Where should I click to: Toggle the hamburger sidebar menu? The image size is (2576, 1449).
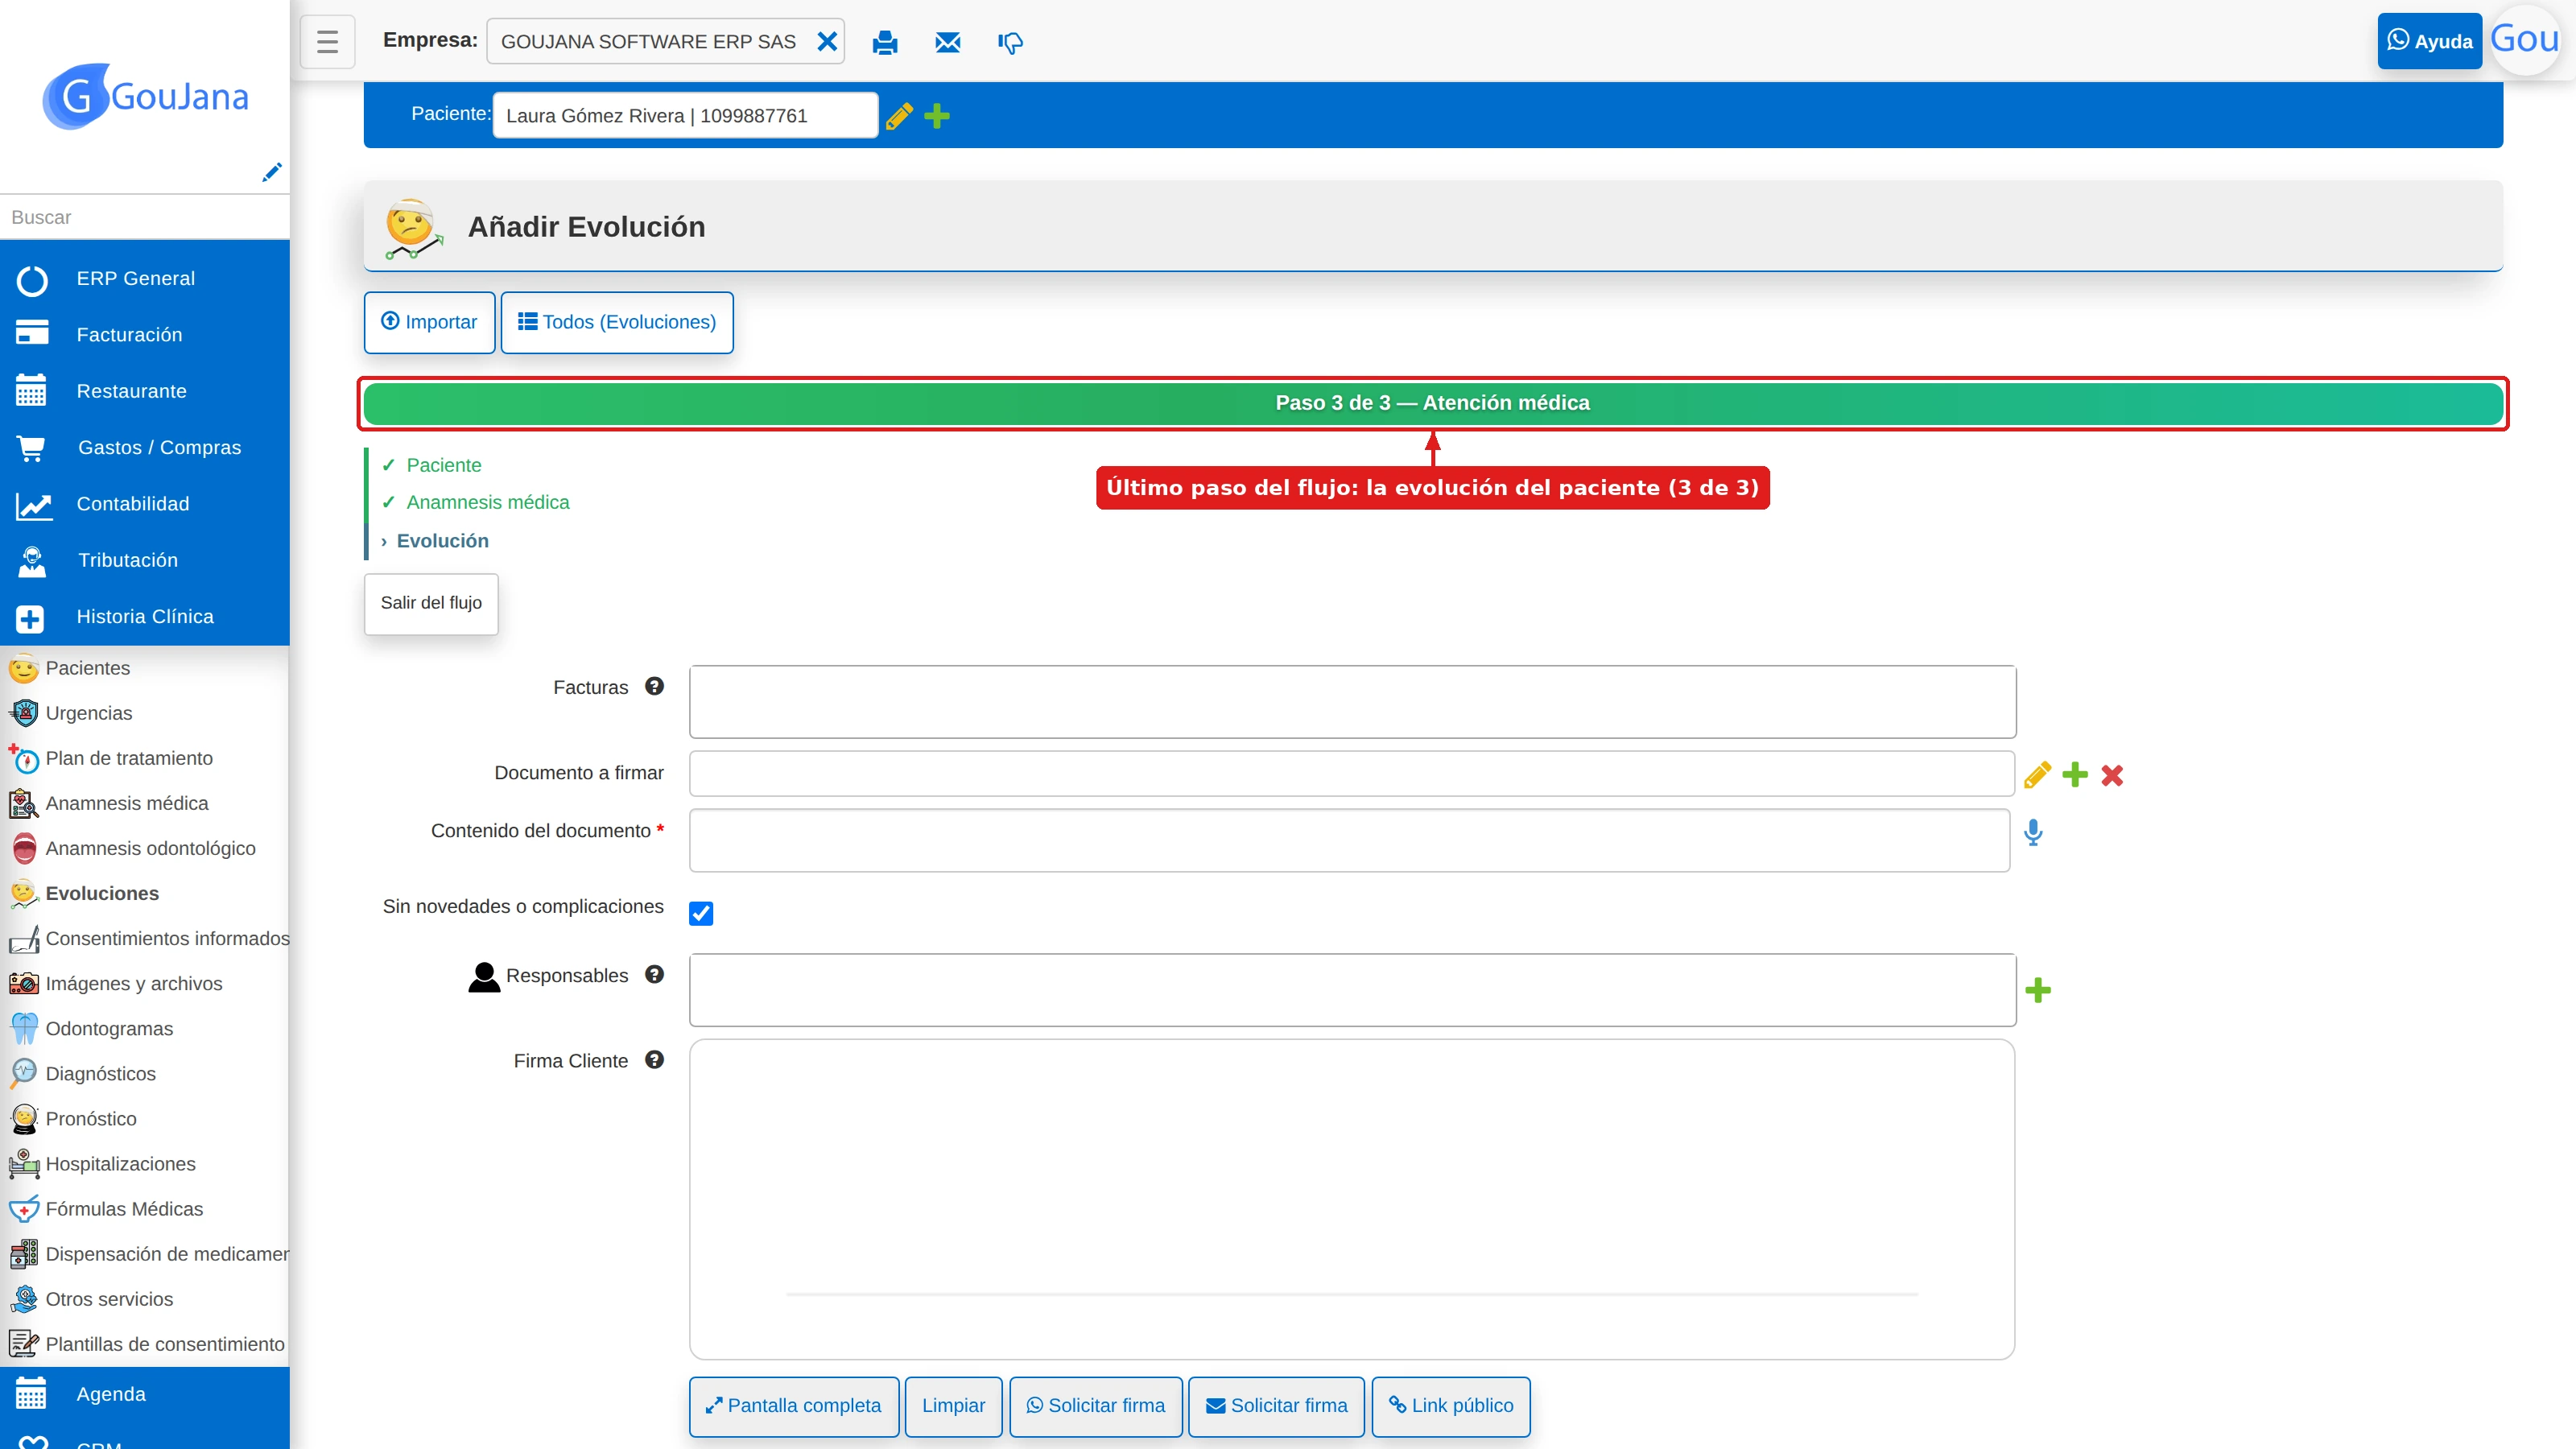[x=327, y=41]
